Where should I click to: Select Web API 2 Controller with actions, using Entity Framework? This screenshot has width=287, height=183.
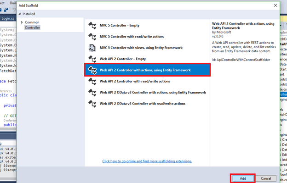(x=147, y=70)
